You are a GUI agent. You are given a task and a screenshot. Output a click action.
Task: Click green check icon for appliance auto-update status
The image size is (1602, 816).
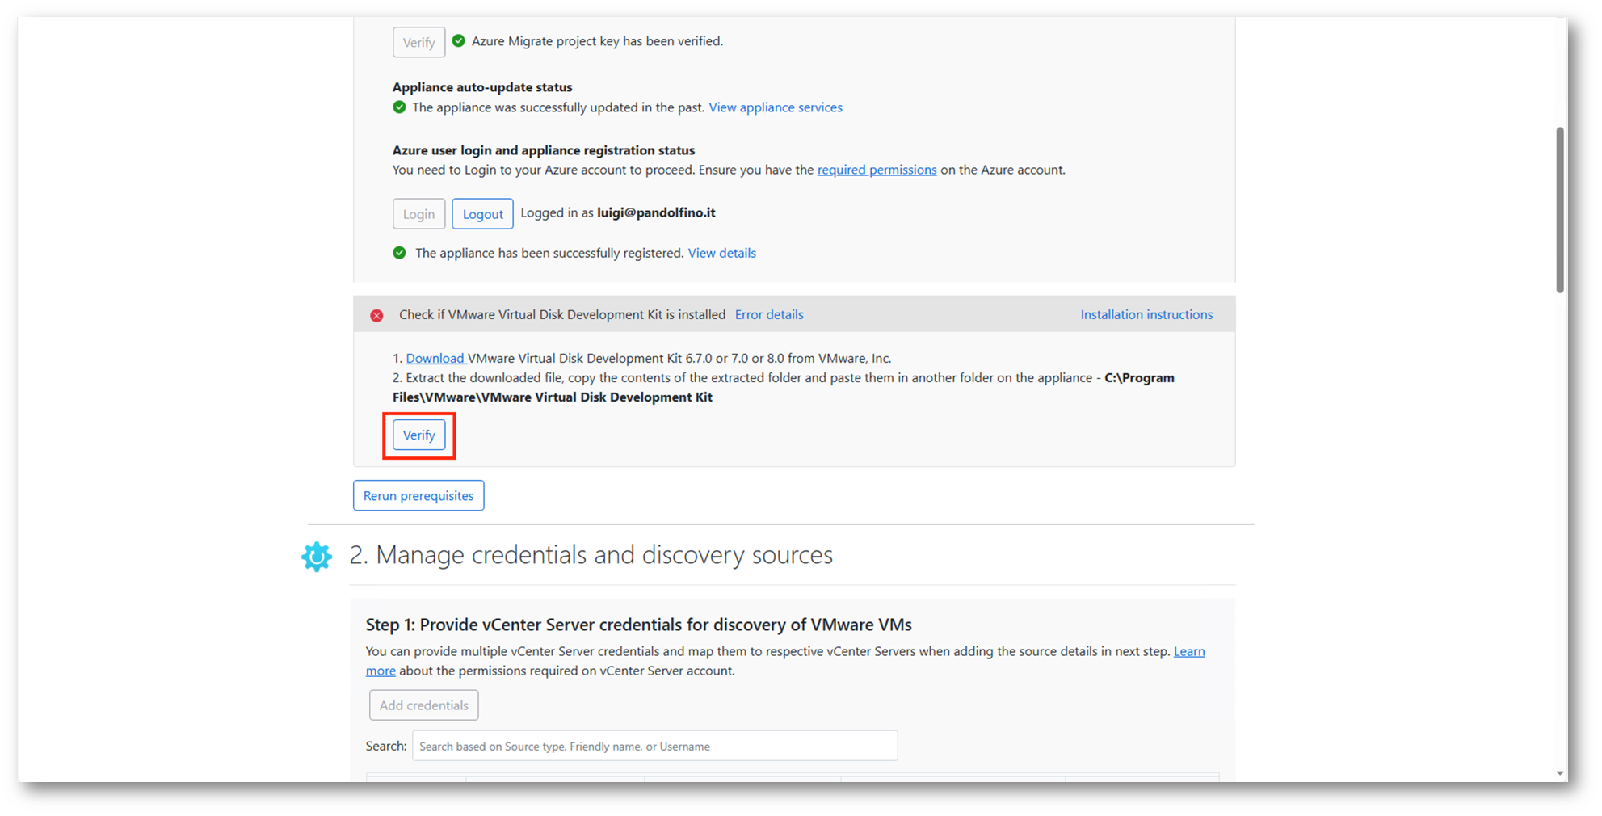coord(399,107)
